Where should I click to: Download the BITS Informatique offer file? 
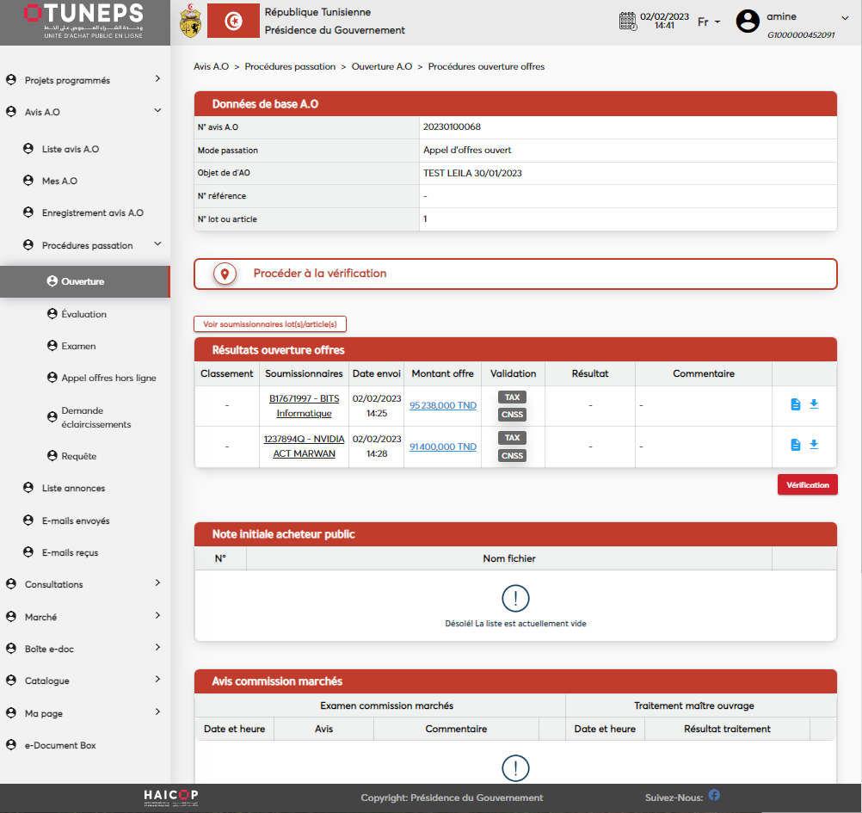(x=814, y=404)
